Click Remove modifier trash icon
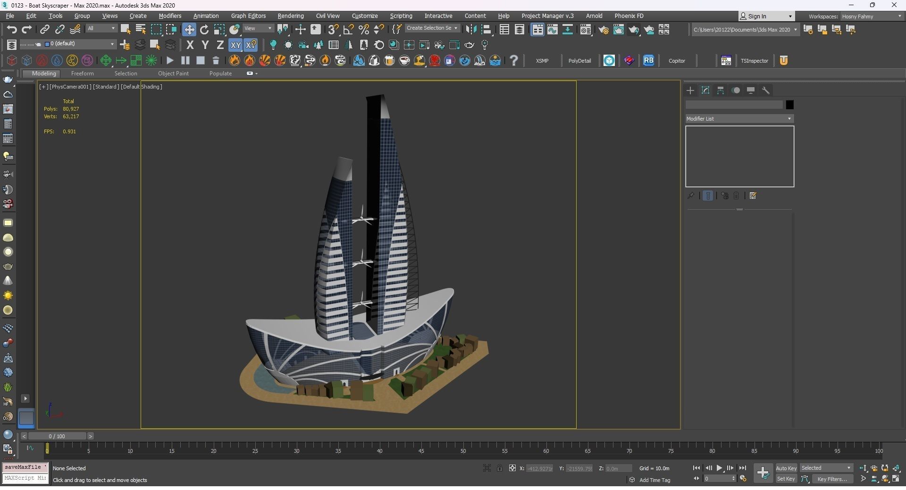The image size is (906, 490). [x=736, y=196]
